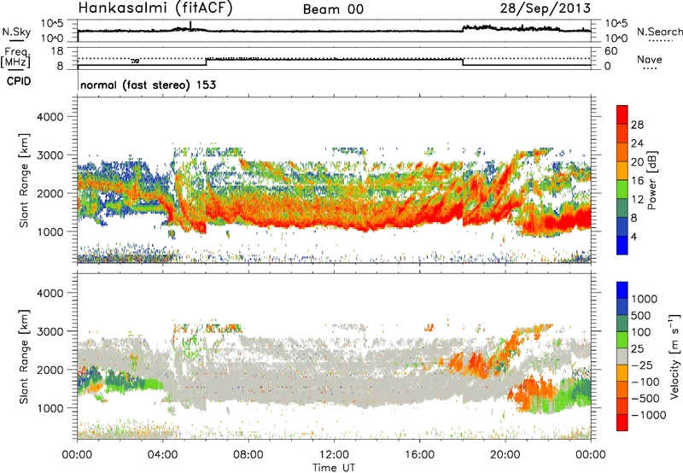Click the 20:00 time axis label
This screenshot has height=473, width=683.
click(505, 455)
